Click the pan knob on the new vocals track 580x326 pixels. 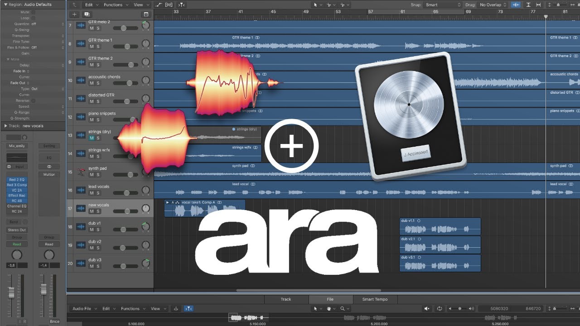click(145, 209)
